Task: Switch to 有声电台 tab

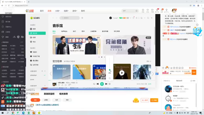Action: [x=64, y=31]
